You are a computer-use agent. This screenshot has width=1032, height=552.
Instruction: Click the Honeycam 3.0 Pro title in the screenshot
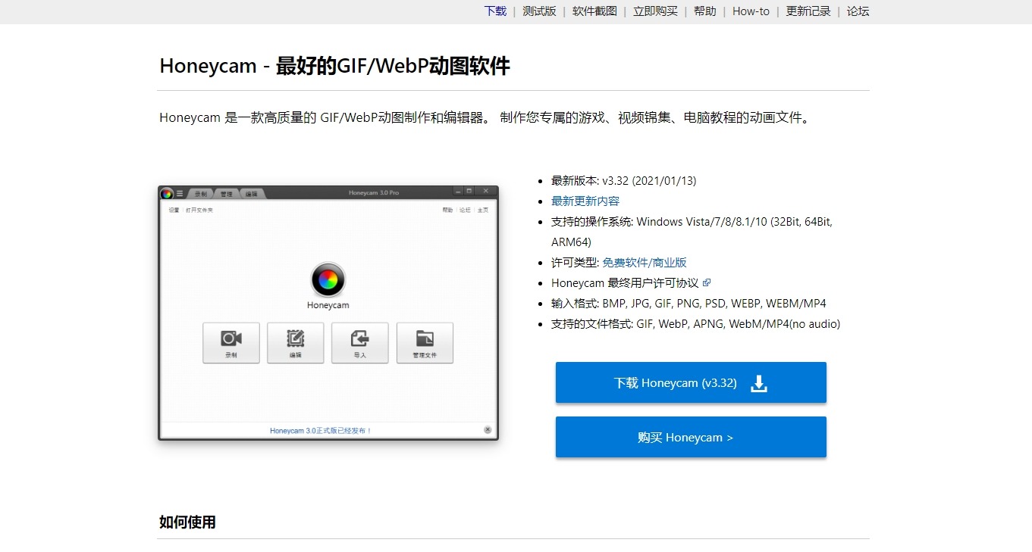(374, 193)
